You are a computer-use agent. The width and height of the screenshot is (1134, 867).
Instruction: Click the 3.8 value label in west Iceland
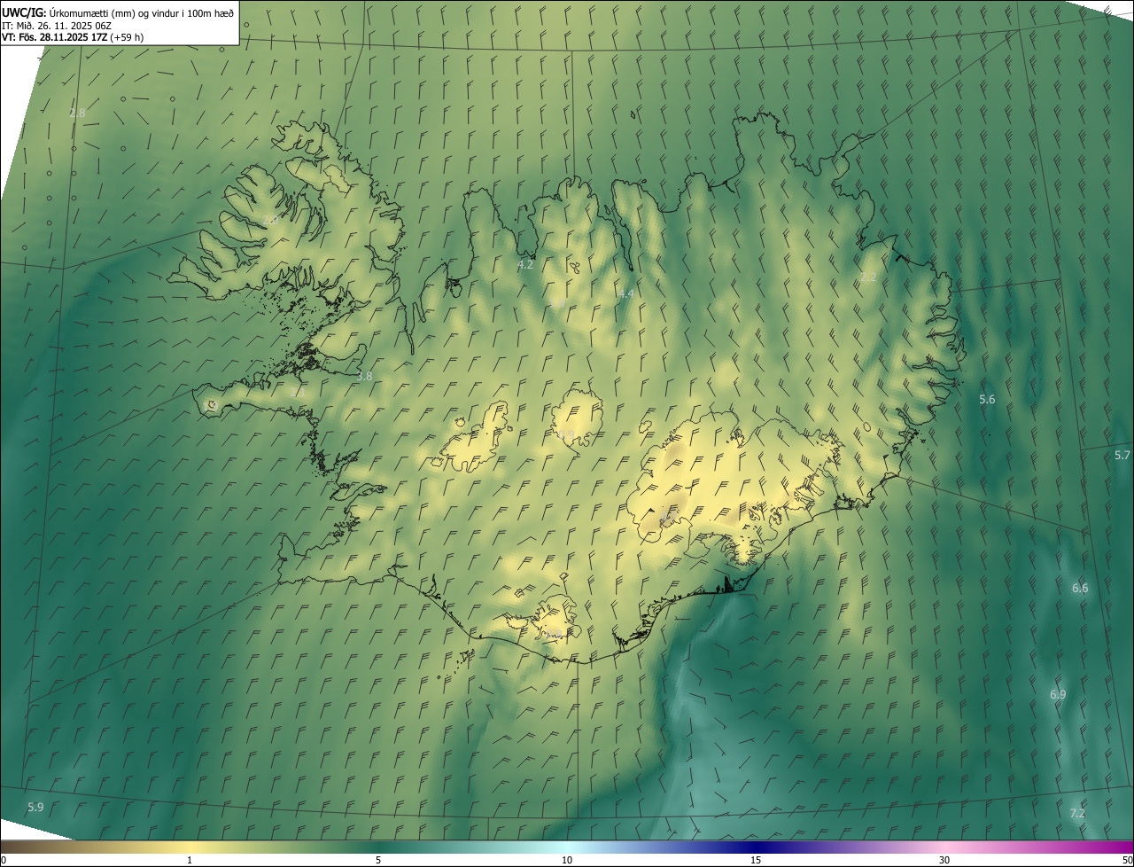(364, 376)
